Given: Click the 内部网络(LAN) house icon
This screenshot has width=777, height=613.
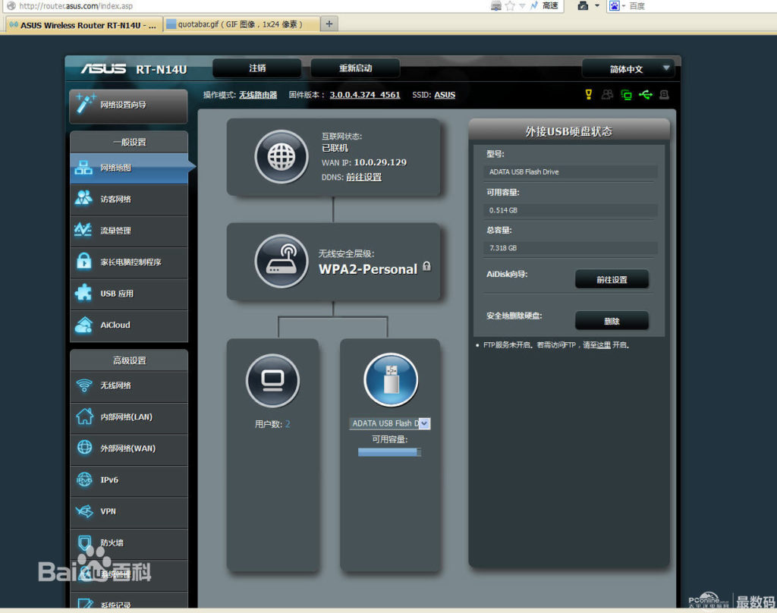Looking at the screenshot, I should coord(84,417).
